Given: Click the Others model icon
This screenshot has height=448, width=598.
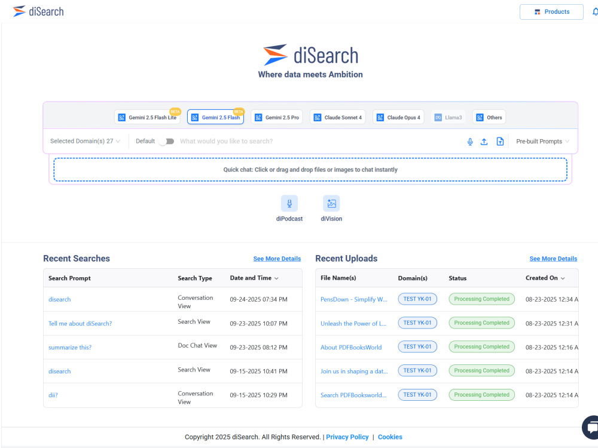Looking at the screenshot, I should [x=480, y=117].
